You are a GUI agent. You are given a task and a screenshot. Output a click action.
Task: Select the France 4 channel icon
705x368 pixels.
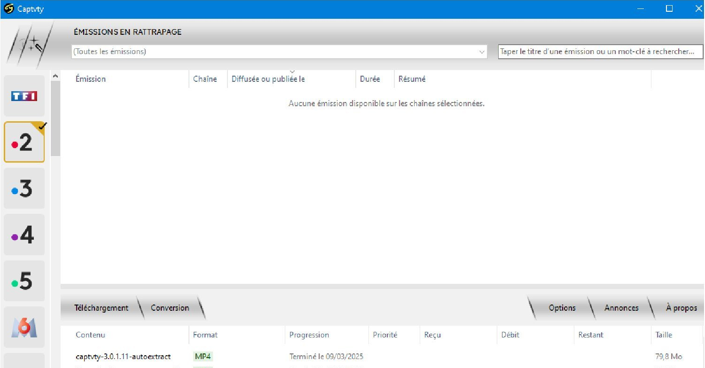point(24,235)
